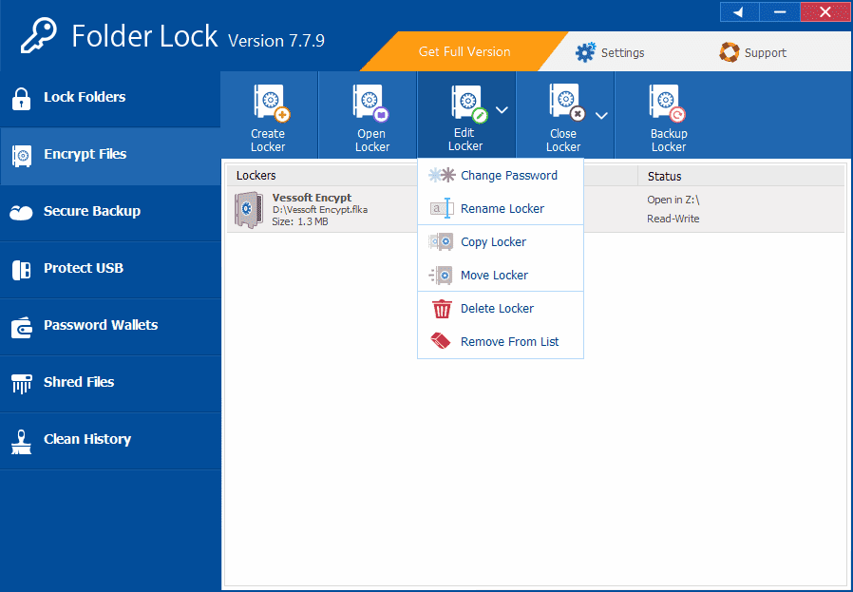Click the Move Locker safe icon
This screenshot has width=853, height=592.
[441, 276]
